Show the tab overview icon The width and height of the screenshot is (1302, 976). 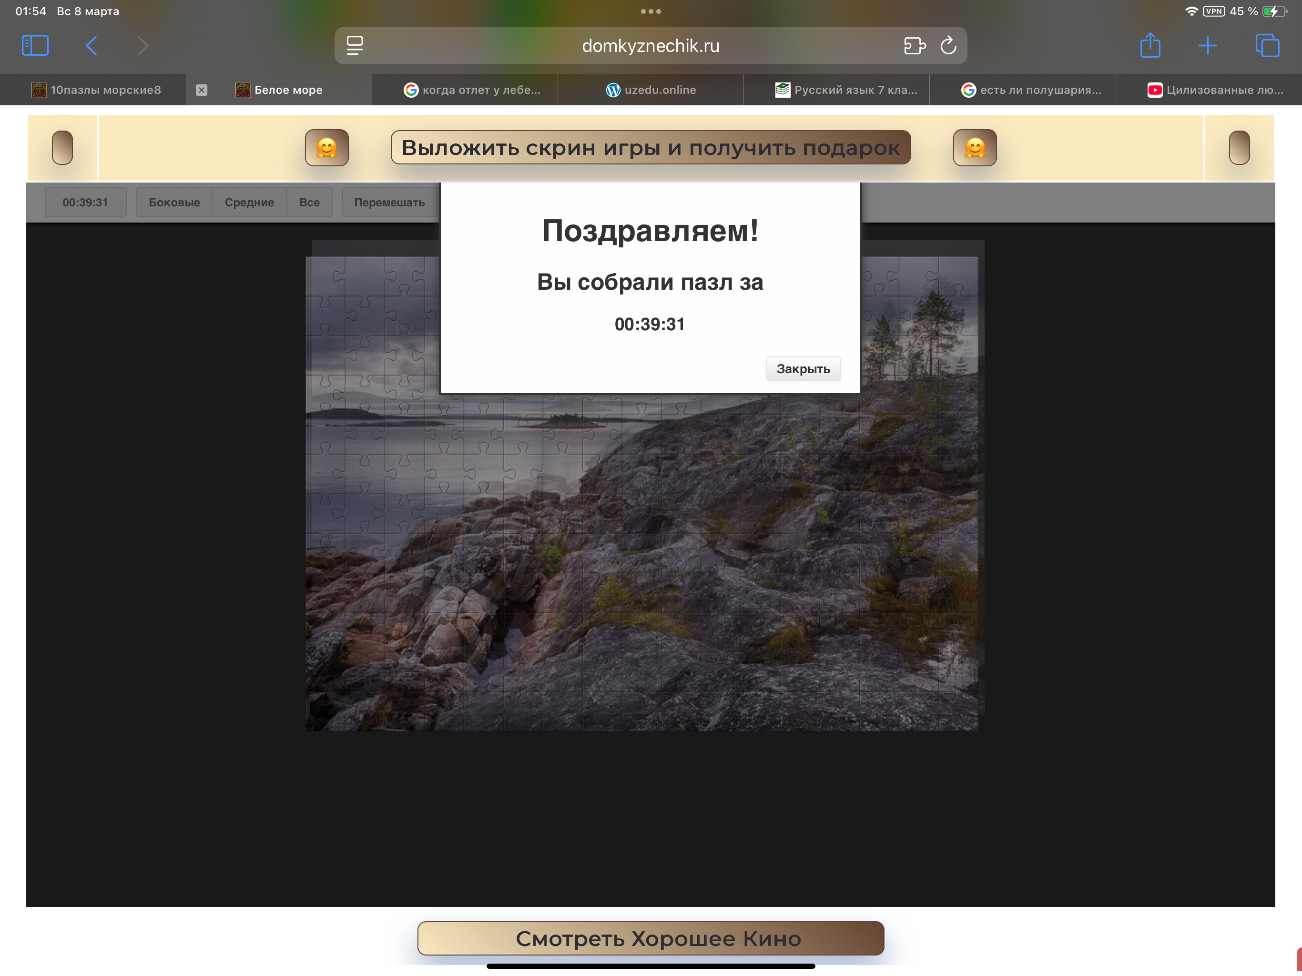(1267, 45)
